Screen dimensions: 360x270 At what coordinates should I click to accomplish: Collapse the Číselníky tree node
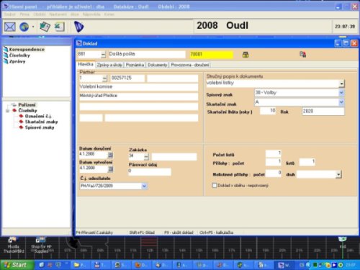tap(7, 111)
